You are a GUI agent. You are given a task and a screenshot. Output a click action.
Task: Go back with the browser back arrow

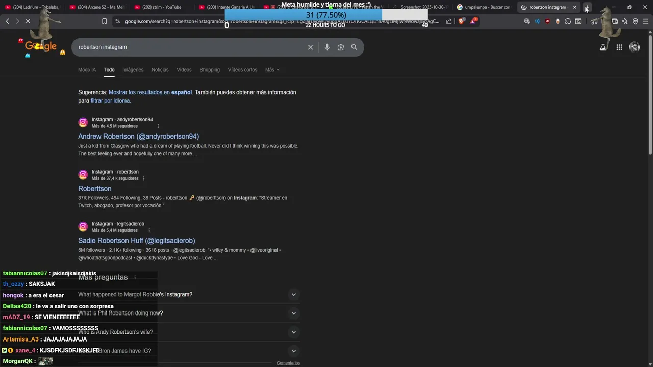point(7,21)
